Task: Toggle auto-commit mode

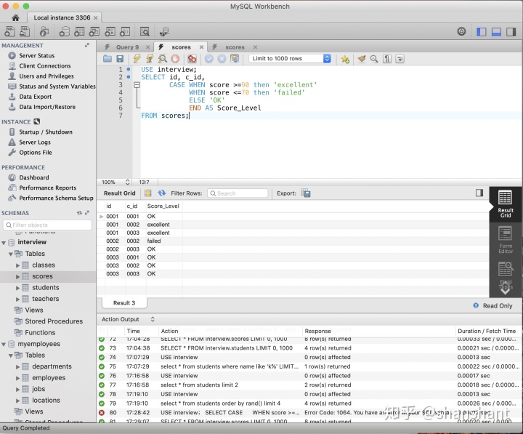Action: pyautogui.click(x=235, y=59)
